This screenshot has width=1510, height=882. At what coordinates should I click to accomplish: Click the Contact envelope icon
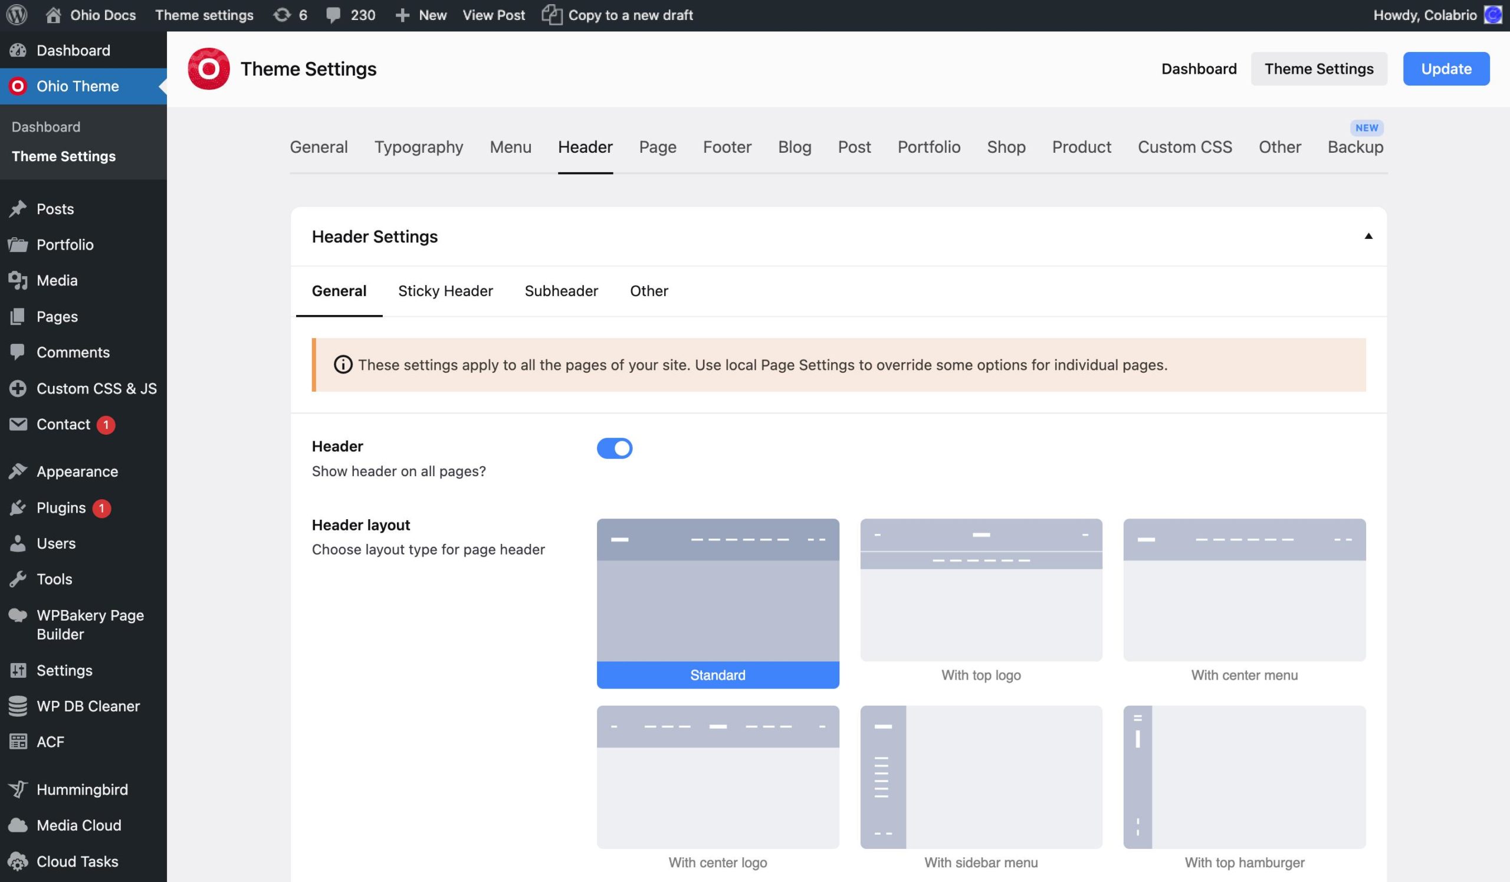coord(18,424)
